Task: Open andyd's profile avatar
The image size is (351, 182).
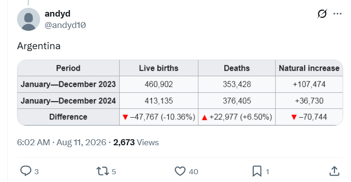Action: click(x=29, y=19)
